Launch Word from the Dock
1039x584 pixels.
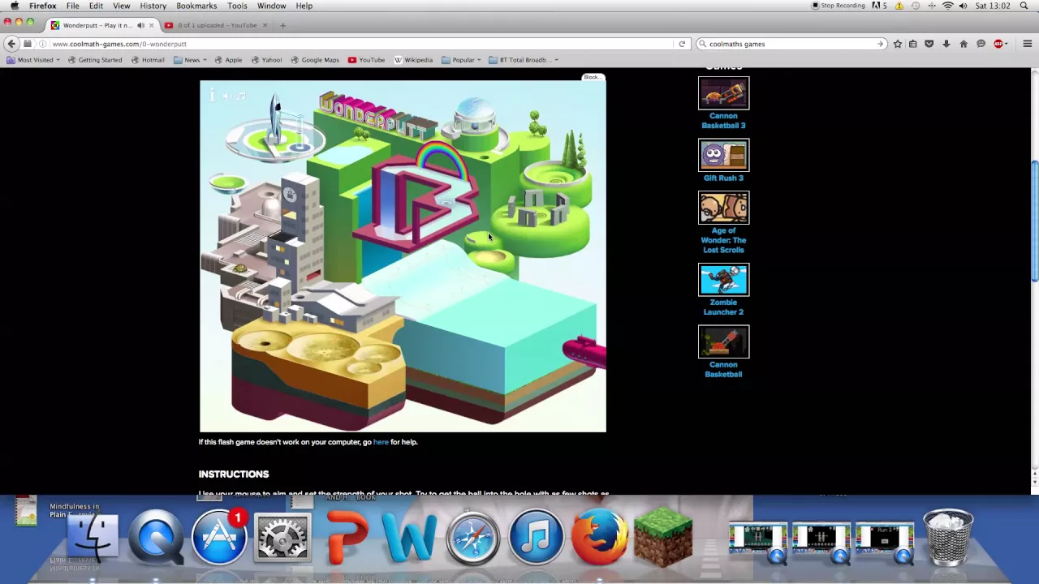tap(410, 539)
